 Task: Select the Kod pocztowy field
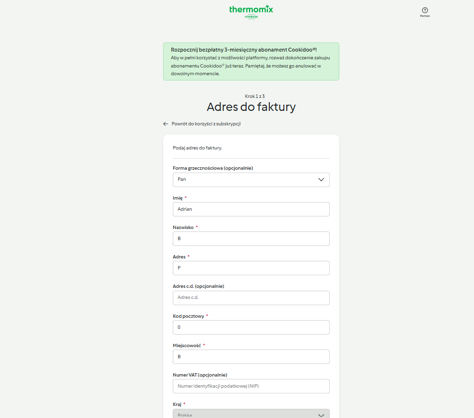[251, 327]
